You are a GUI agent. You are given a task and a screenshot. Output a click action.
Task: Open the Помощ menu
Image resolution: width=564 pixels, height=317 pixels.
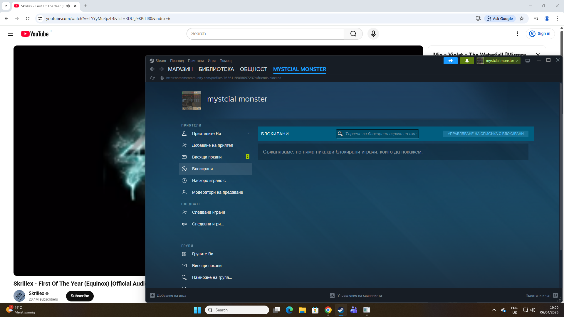click(226, 61)
